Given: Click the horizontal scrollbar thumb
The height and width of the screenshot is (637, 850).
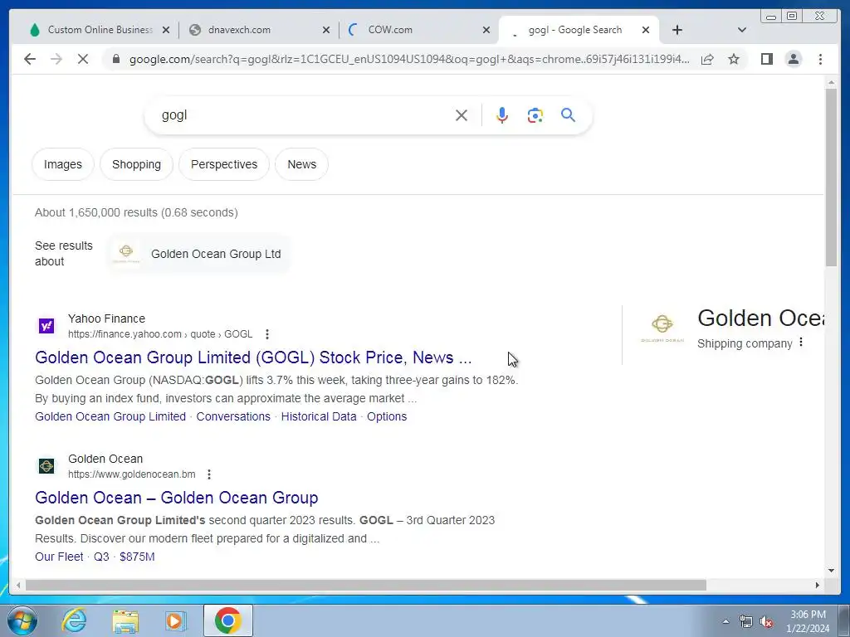Looking at the screenshot, I should pyautogui.click(x=366, y=585).
